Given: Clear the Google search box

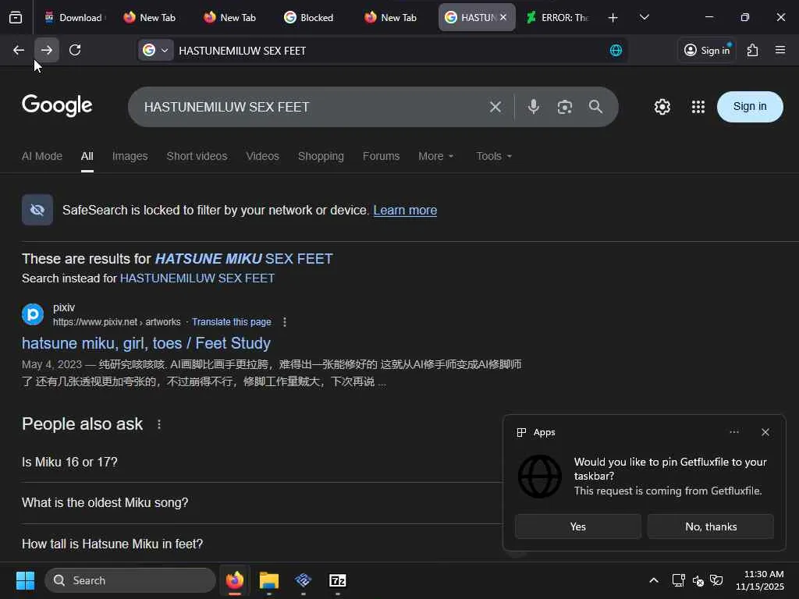Looking at the screenshot, I should pyautogui.click(x=495, y=107).
